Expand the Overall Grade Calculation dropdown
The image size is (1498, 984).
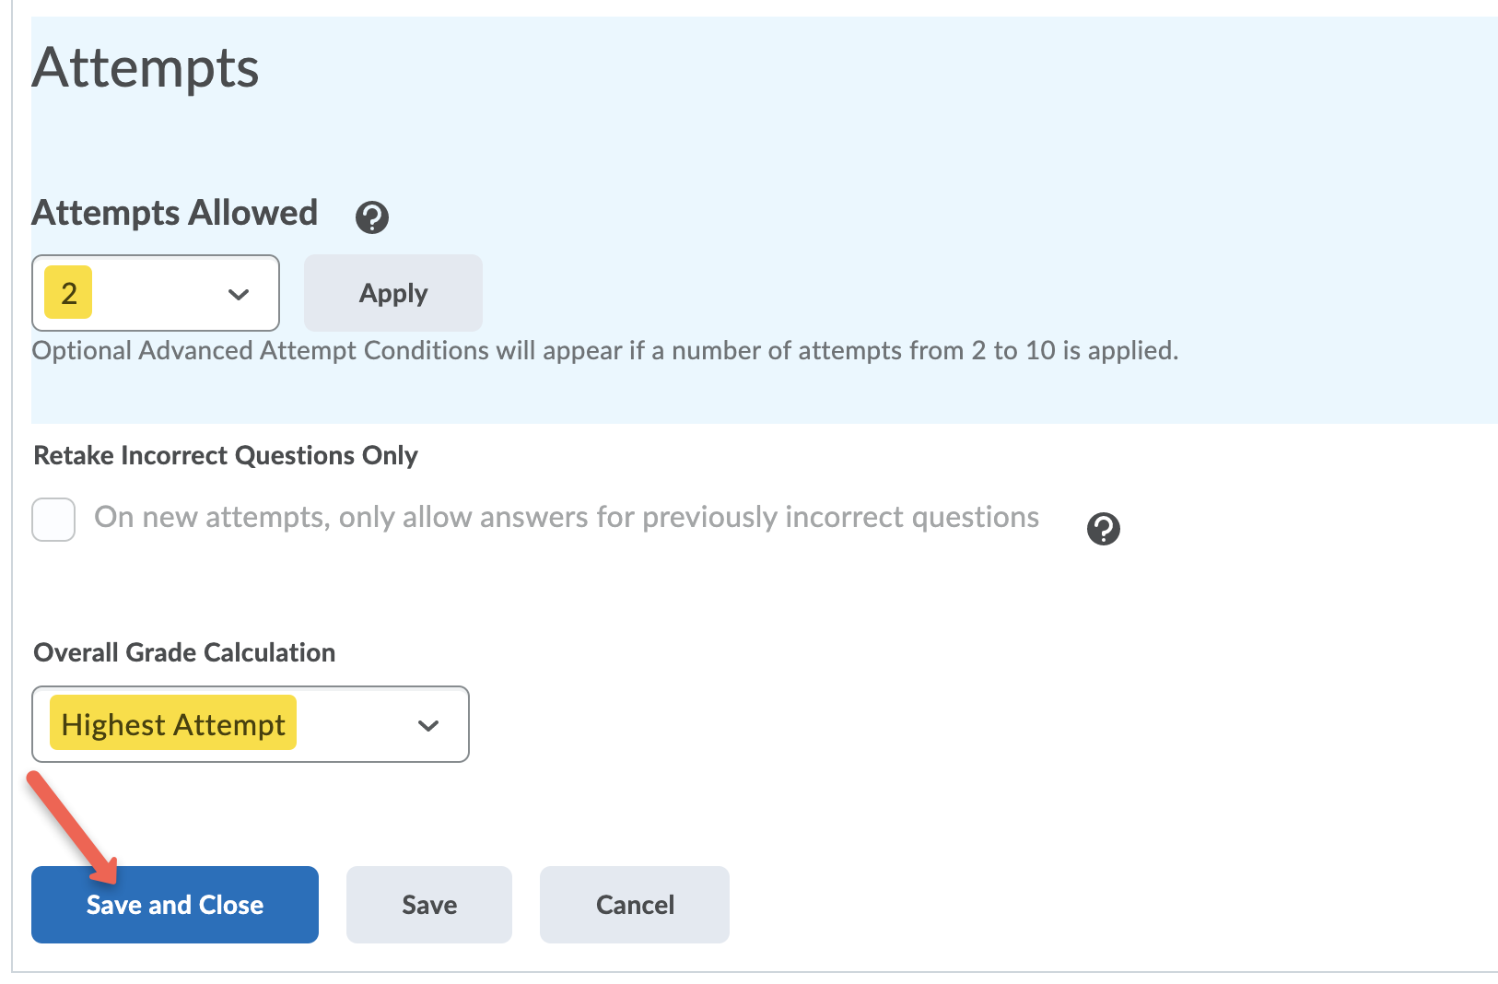(x=250, y=725)
